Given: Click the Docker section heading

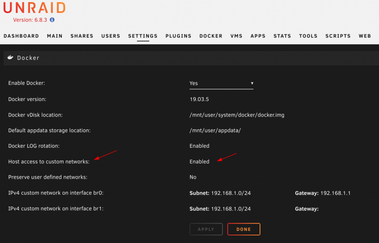Looking at the screenshot, I should tap(28, 58).
